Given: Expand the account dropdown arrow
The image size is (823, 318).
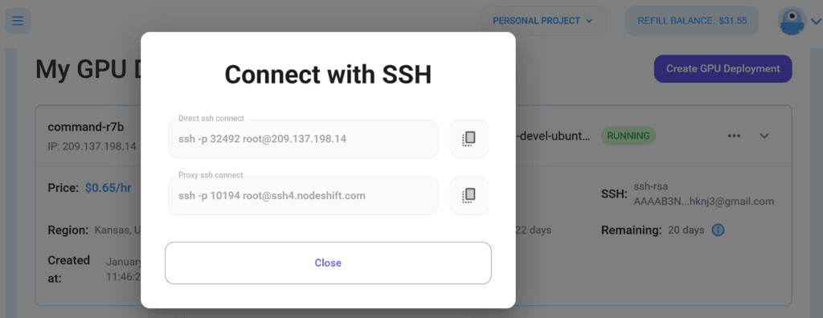Looking at the screenshot, I should 815,22.
